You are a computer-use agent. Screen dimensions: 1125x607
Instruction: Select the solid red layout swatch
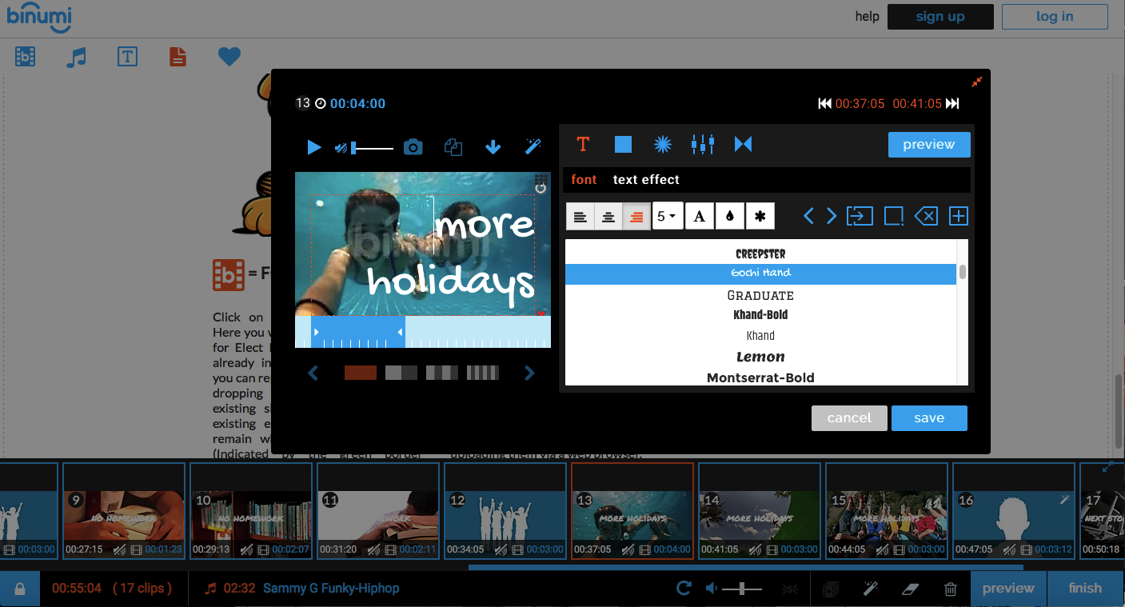coord(360,373)
